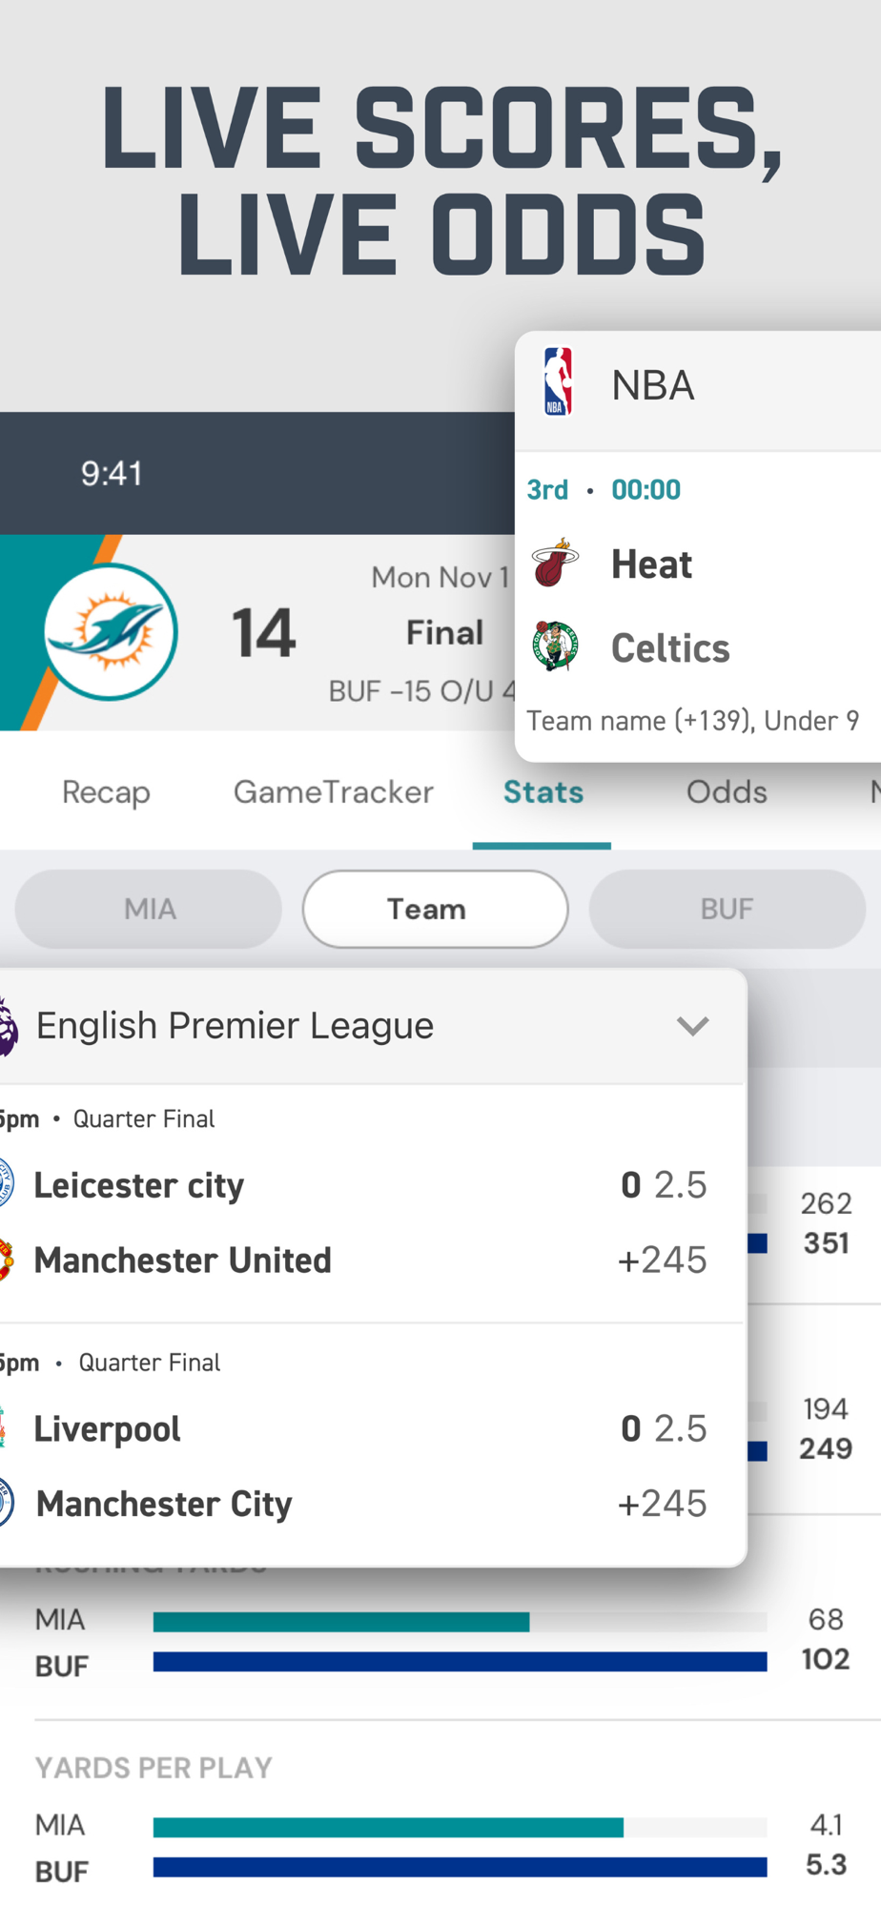This screenshot has height=1907, width=881.
Task: Select the Team stats segment
Action: click(436, 909)
